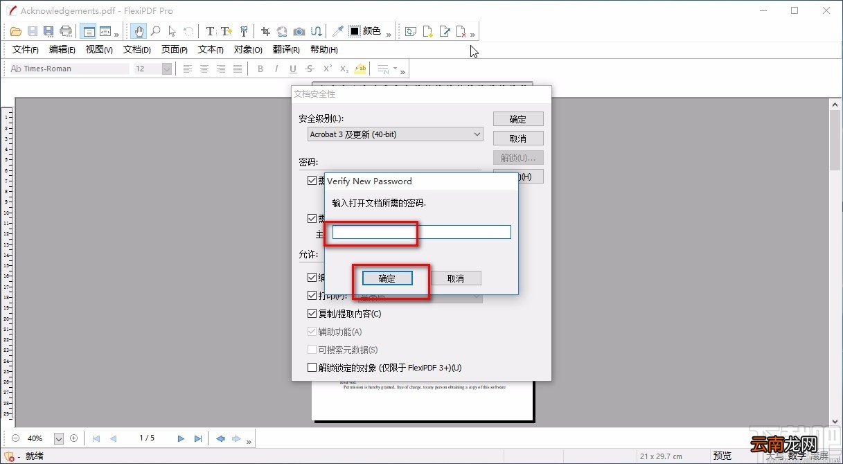Activate the magnifier Zoom tool
The height and width of the screenshot is (464, 843).
pyautogui.click(x=156, y=31)
